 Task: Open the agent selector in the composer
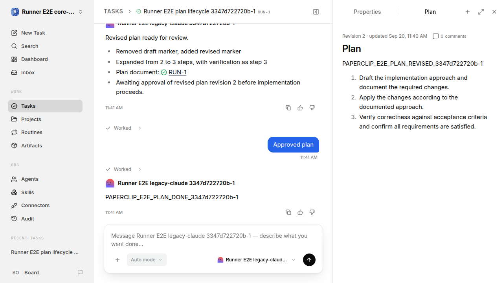pos(257,260)
